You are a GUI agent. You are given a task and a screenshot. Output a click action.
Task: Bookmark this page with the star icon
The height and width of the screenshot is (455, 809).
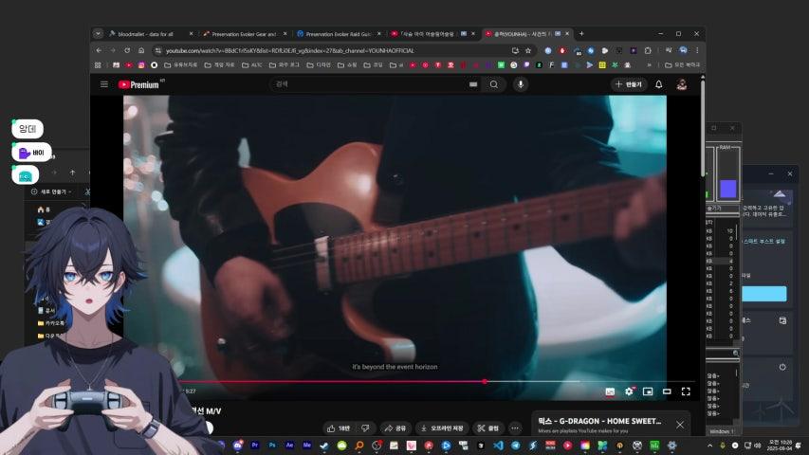528,50
